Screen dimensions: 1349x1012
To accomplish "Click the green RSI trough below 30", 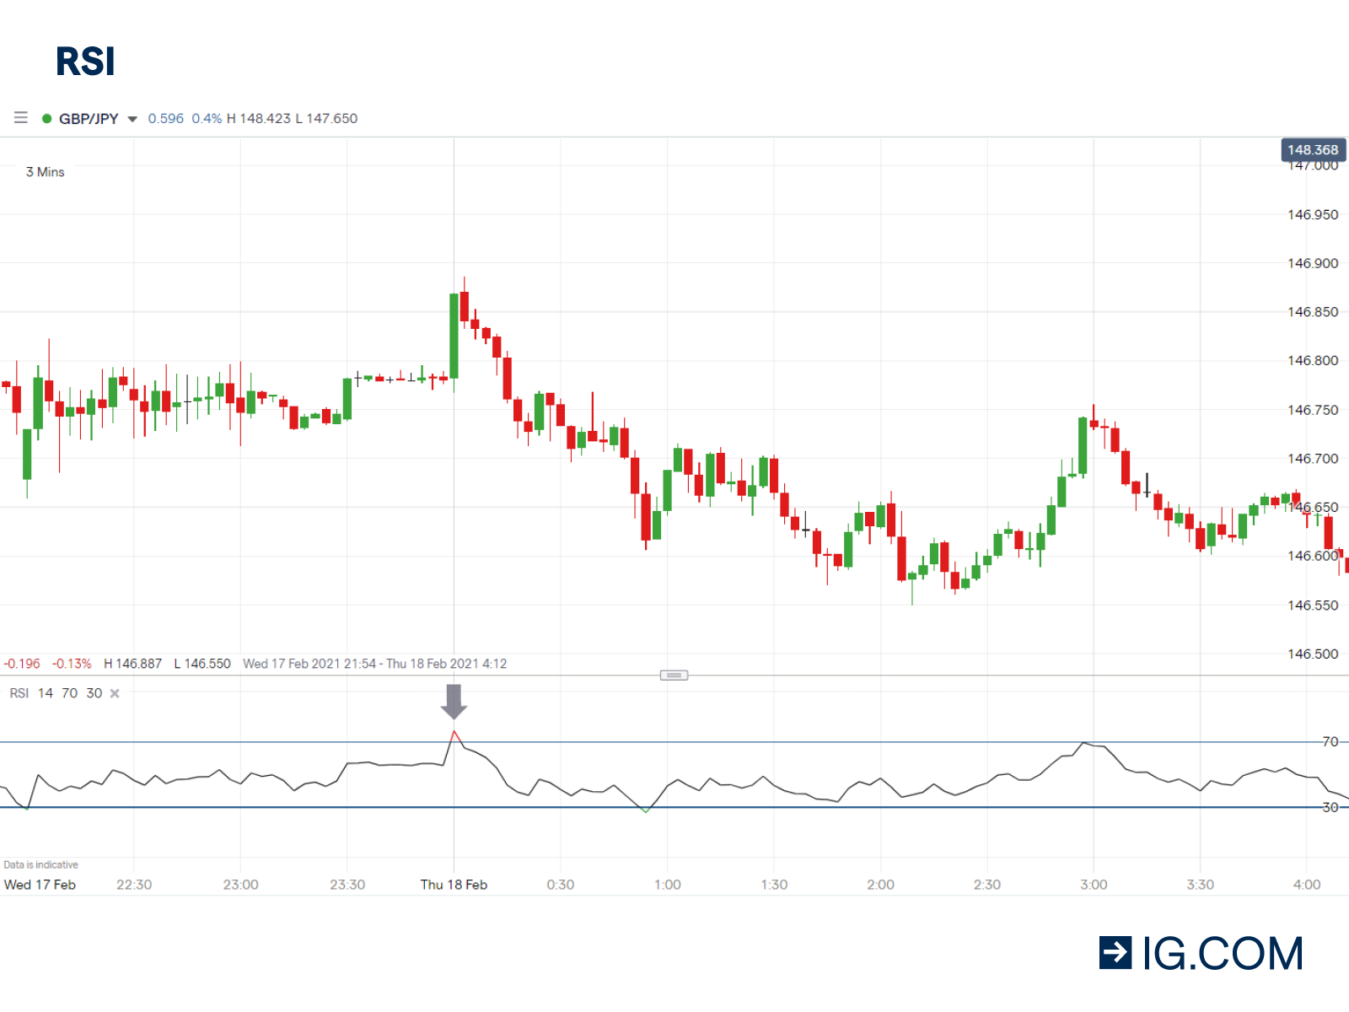I will pos(646,810).
